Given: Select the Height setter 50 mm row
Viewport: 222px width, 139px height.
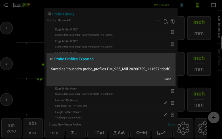Looking at the screenshot, I should coord(111,115).
